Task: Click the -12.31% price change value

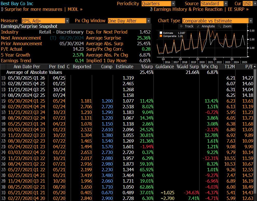Action: (210, 158)
